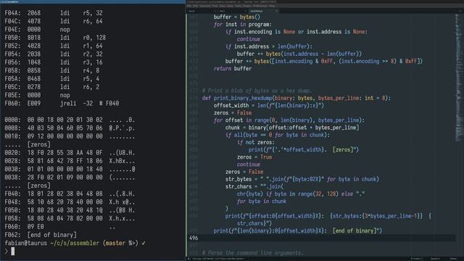Screen dimensions: 464x261
Task: Click hexdump row 'F040:' in terminal
Action: tap(70, 194)
